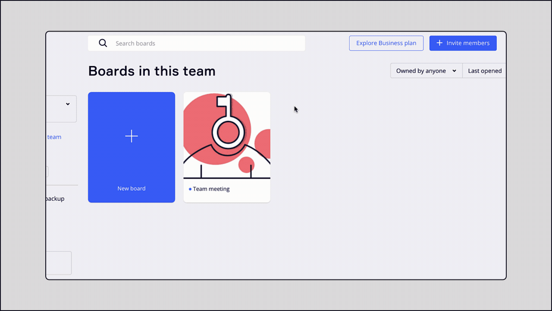The height and width of the screenshot is (311, 552).
Task: Click the small input box in the sidebar
Action: (x=47, y=171)
